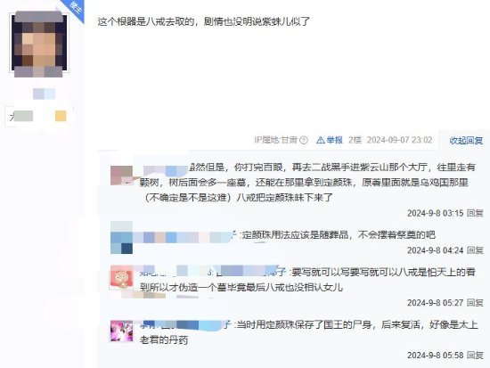
Task: Open the pink cartoon avatar of 05:27 reply
Action: pos(121,276)
